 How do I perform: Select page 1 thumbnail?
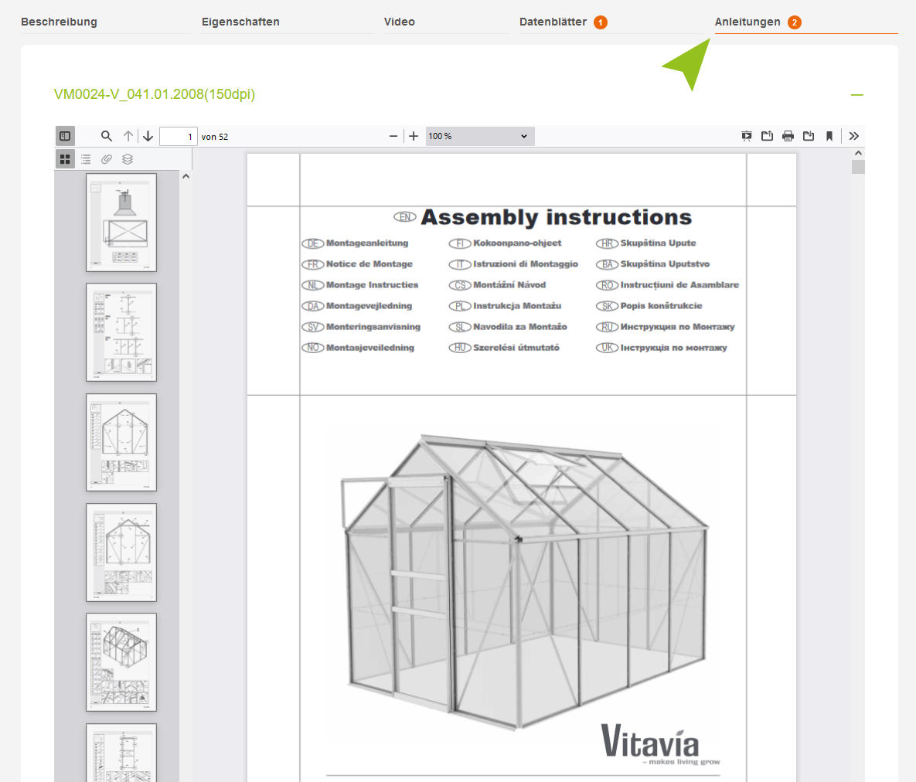121,223
